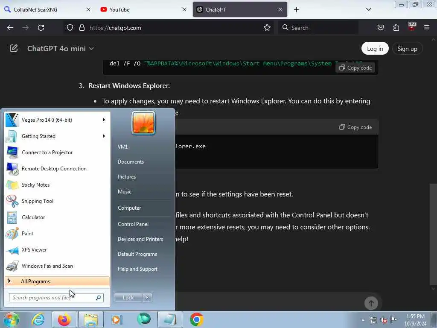Open the shutdown options arrow next to Lock
The image size is (437, 328).
(147, 298)
